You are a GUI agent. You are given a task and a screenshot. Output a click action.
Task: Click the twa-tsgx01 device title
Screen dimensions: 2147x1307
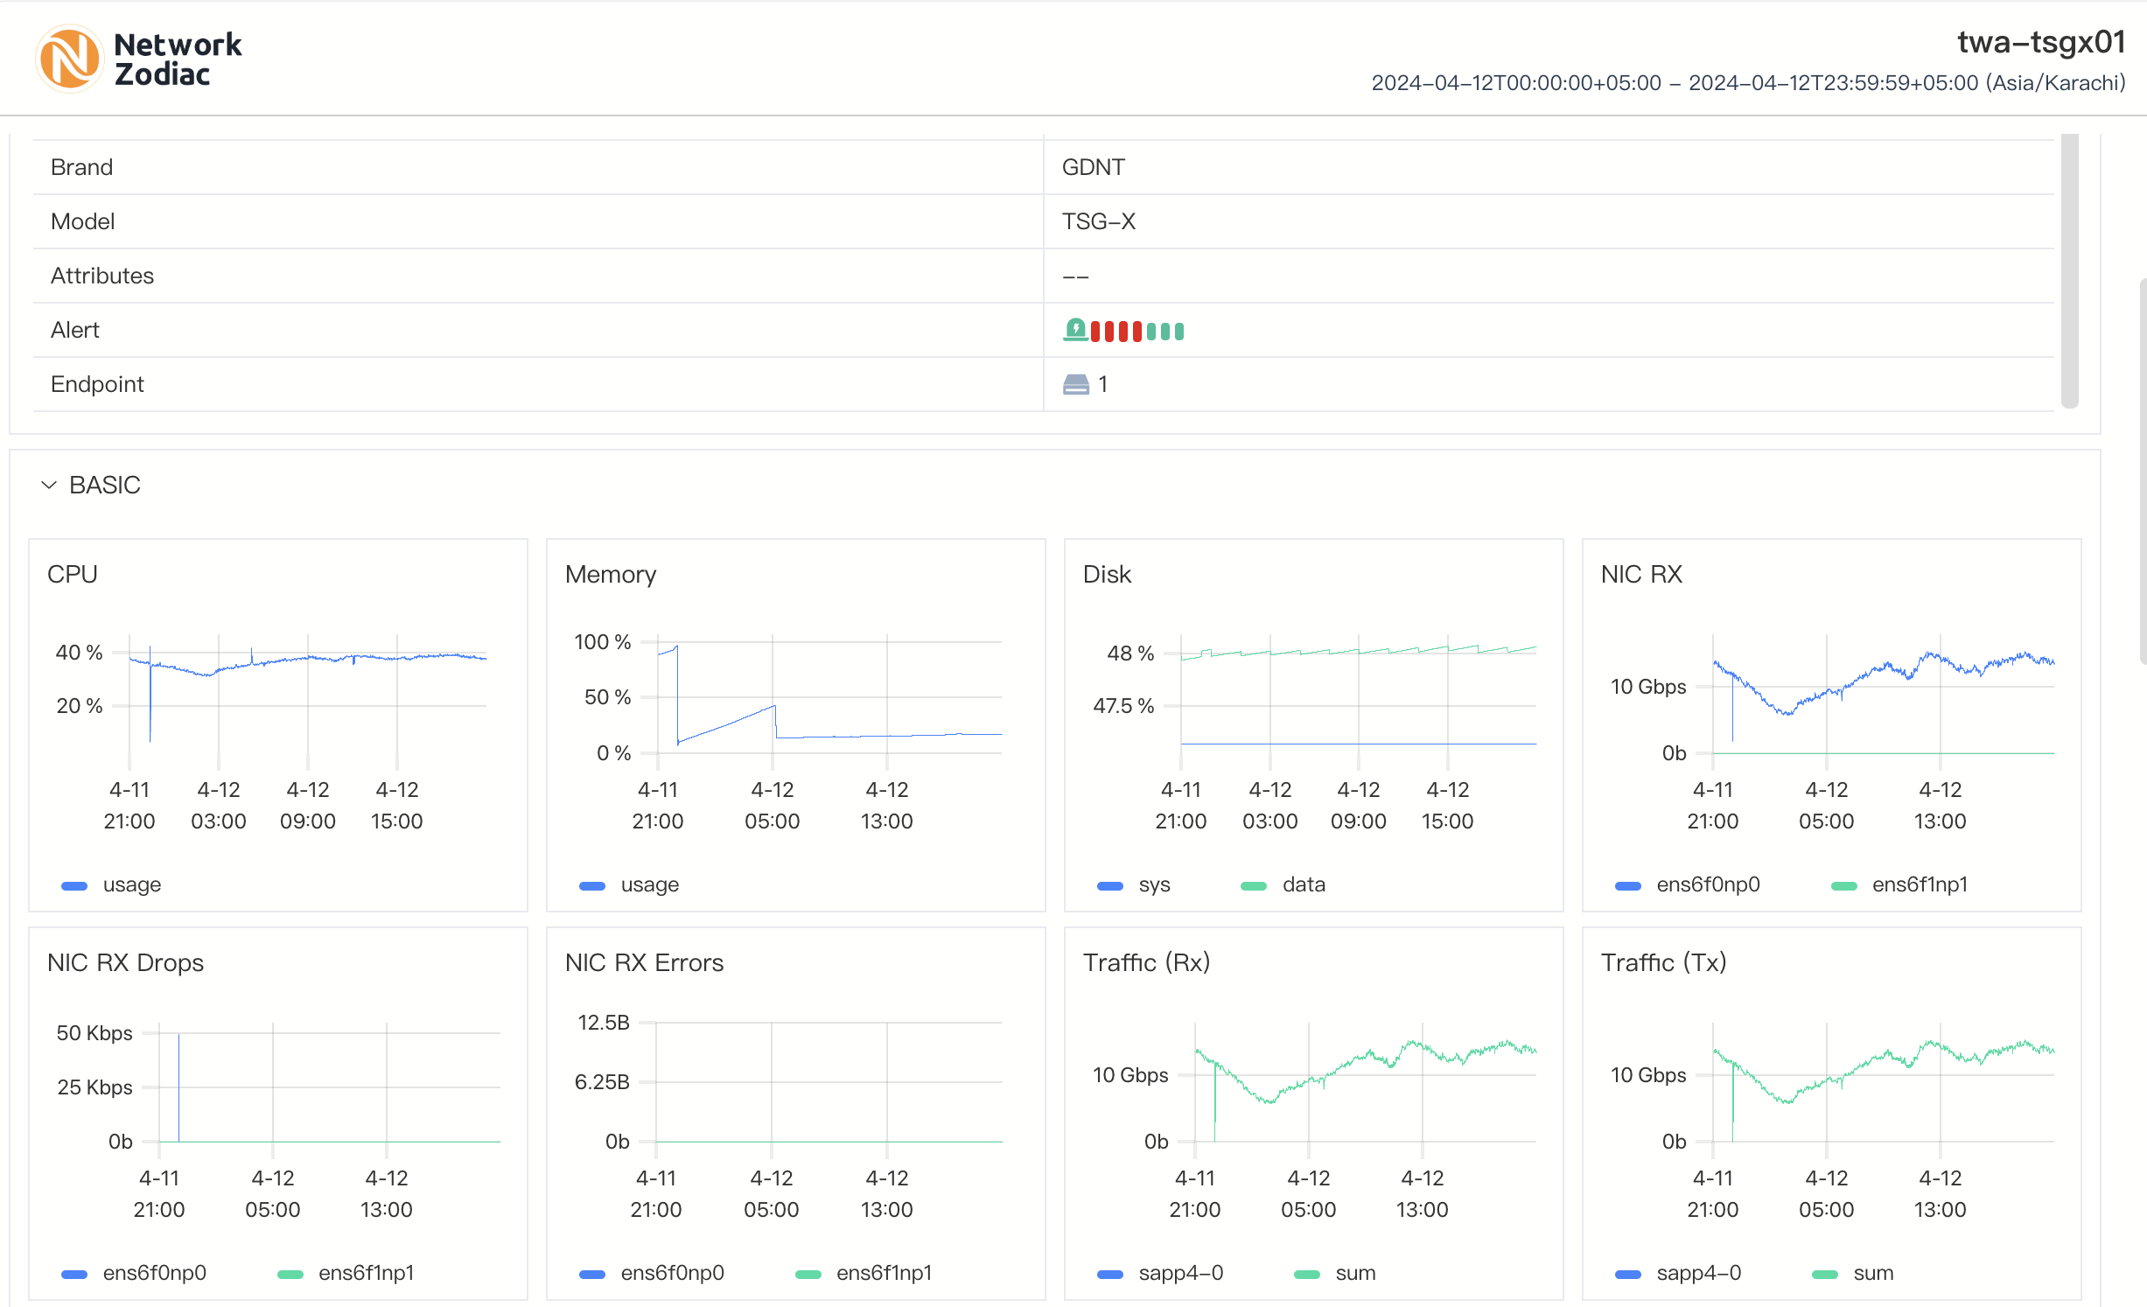coord(2040,41)
